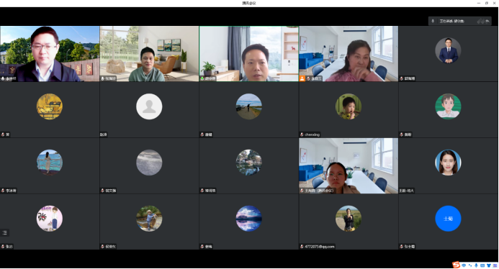Click the Sogou input method S logo
The width and height of the screenshot is (499, 269).
[x=456, y=265]
